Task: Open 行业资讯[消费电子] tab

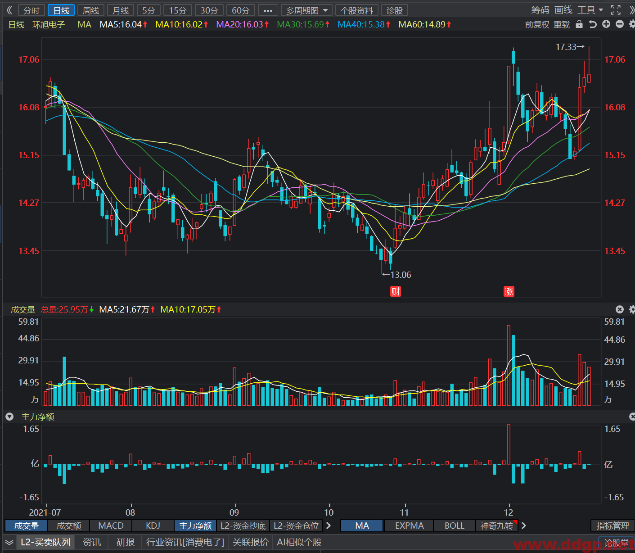Action: pos(185,542)
